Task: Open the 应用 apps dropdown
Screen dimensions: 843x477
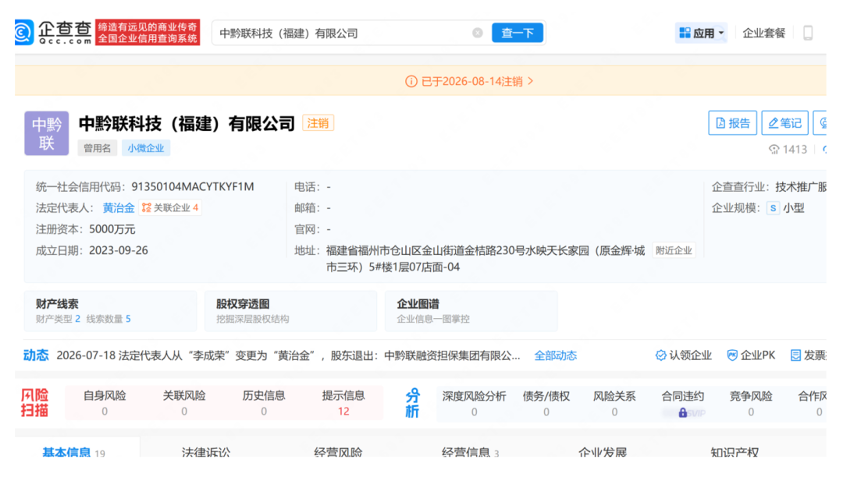Action: click(701, 33)
